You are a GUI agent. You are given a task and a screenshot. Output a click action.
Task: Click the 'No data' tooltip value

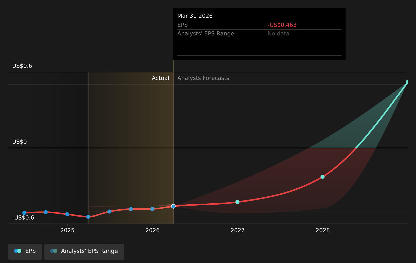click(278, 34)
